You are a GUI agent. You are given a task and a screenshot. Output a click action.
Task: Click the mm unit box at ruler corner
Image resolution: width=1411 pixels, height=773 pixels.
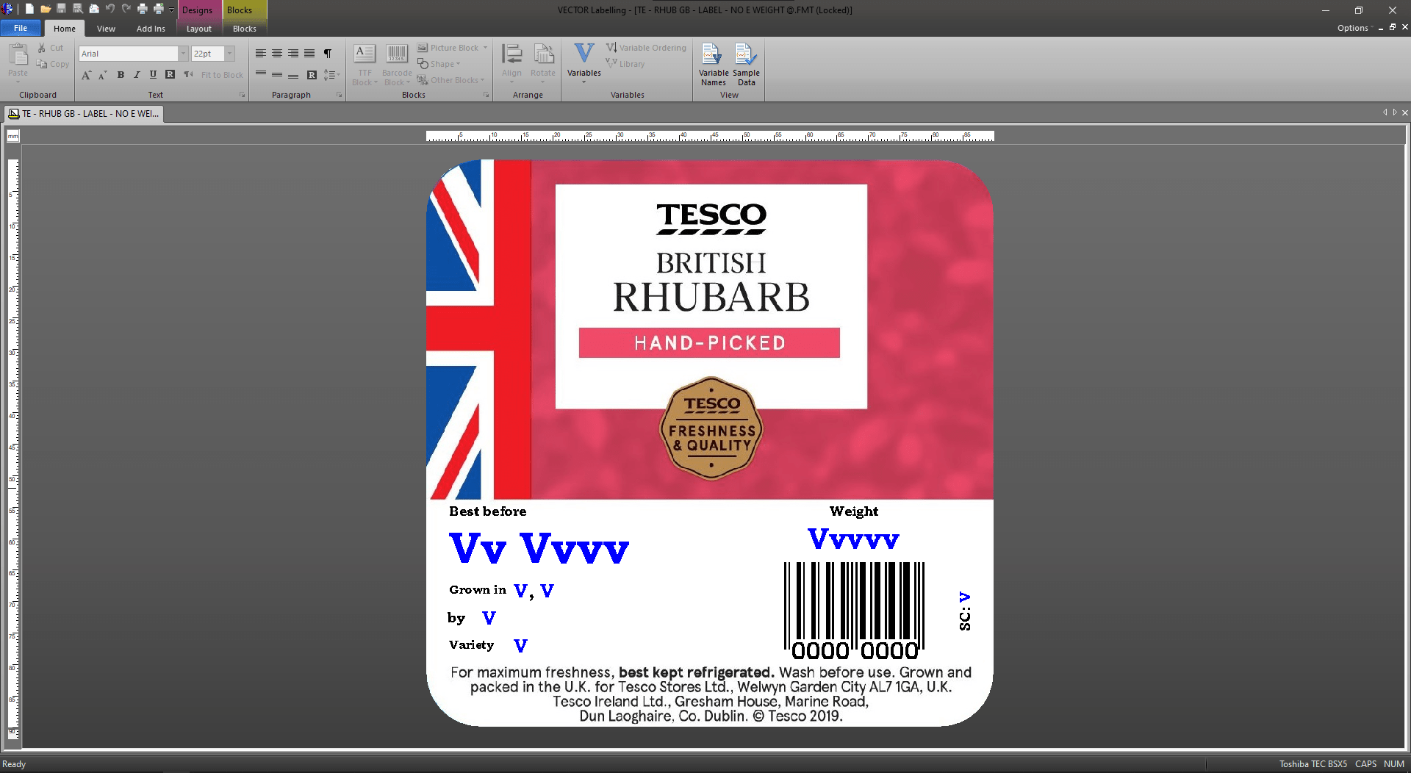13,136
